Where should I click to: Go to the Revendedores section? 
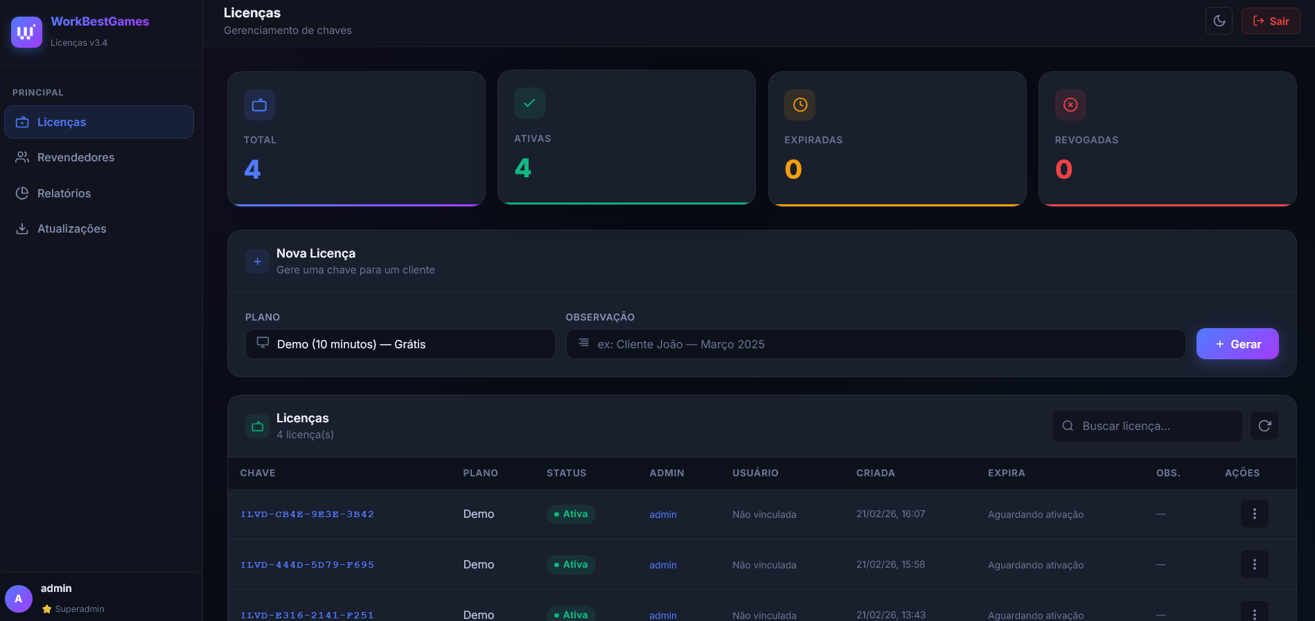(x=76, y=157)
